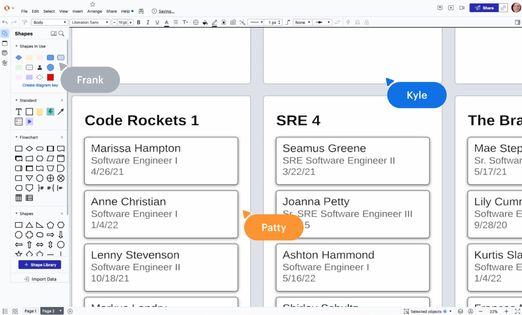The height and width of the screenshot is (315, 522).
Task: Click the Create diagram key link
Action: (x=40, y=85)
